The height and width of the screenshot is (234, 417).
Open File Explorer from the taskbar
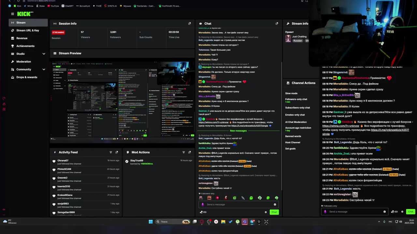point(223,222)
